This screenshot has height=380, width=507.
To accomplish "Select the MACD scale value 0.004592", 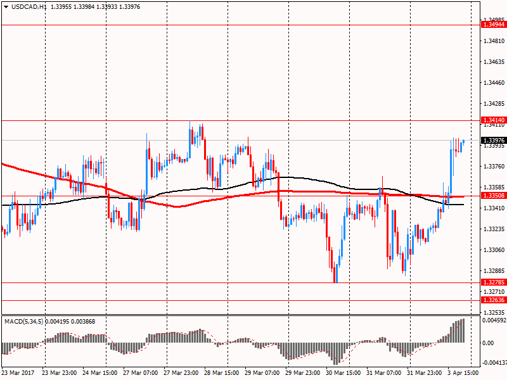I will click(x=494, y=320).
